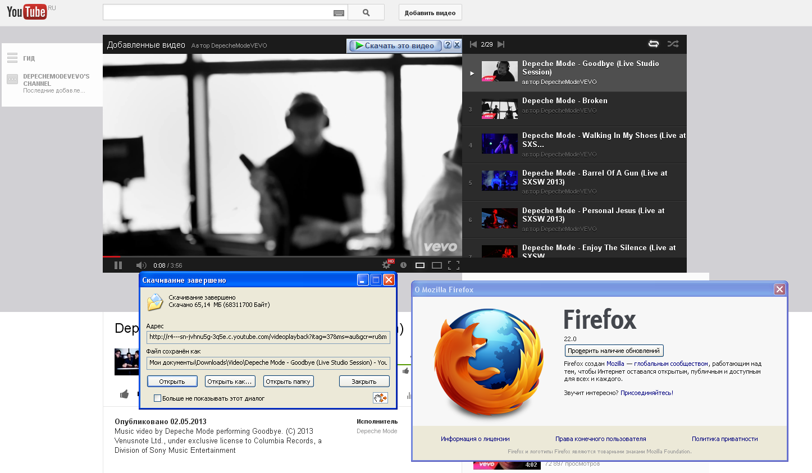Skip to next playlist video

click(x=501, y=44)
